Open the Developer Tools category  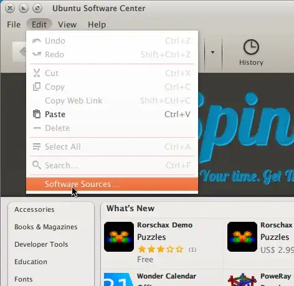click(x=41, y=244)
